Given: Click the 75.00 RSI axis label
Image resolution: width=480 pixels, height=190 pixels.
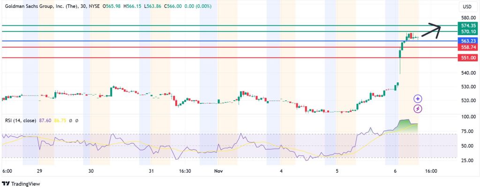Looking at the screenshot, I should [467, 132].
